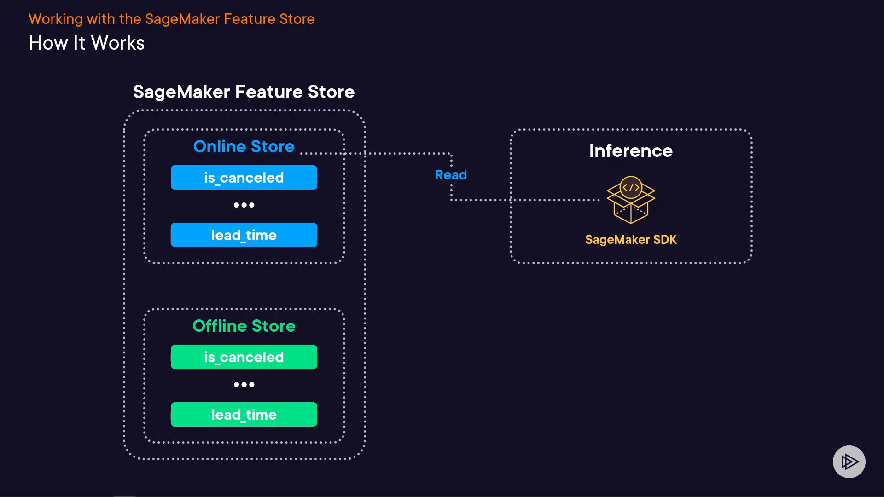Click the Offline Store ellipsis dots

click(244, 385)
